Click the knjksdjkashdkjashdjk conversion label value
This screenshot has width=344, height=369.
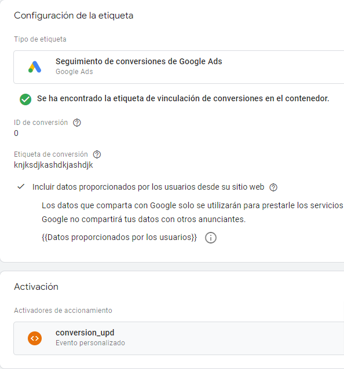tap(53, 165)
